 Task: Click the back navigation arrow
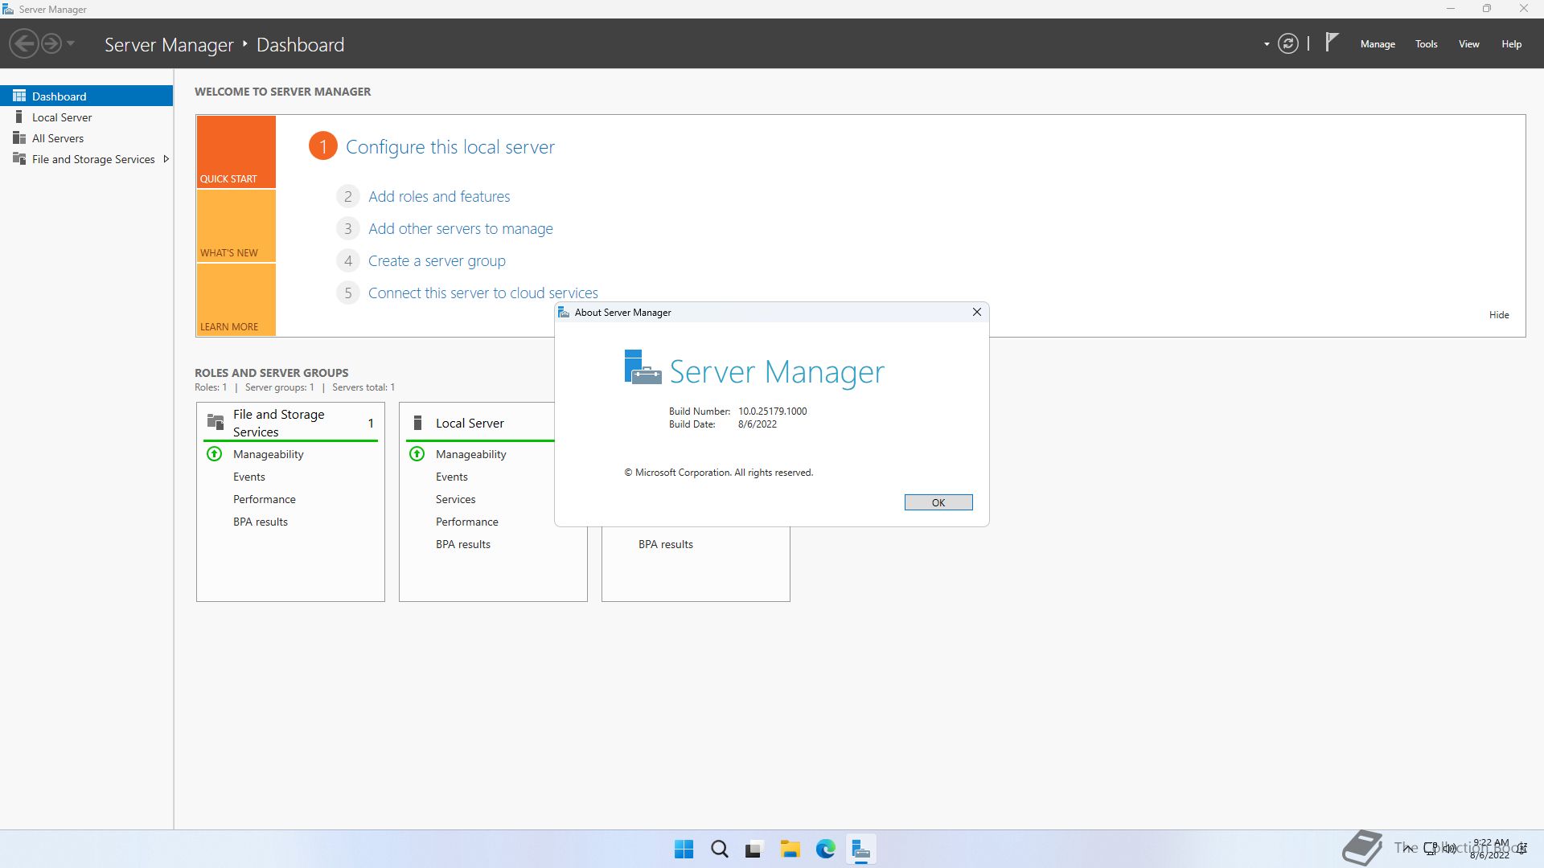[24, 43]
